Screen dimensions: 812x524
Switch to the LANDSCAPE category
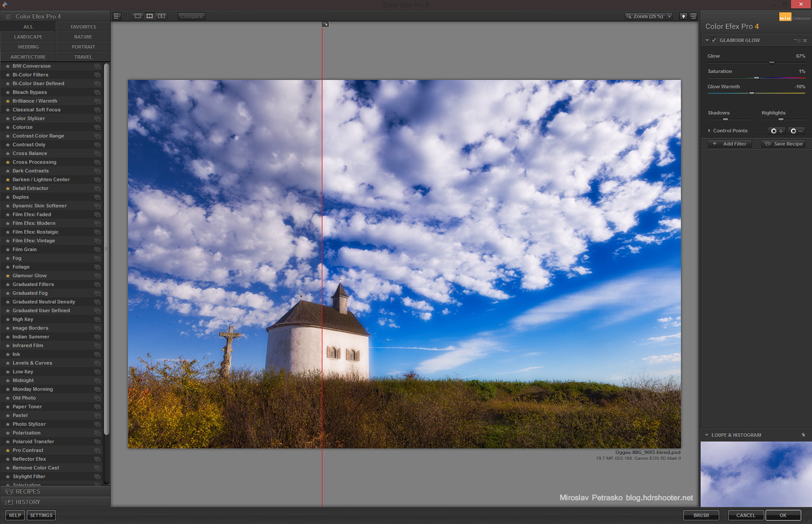click(x=28, y=37)
